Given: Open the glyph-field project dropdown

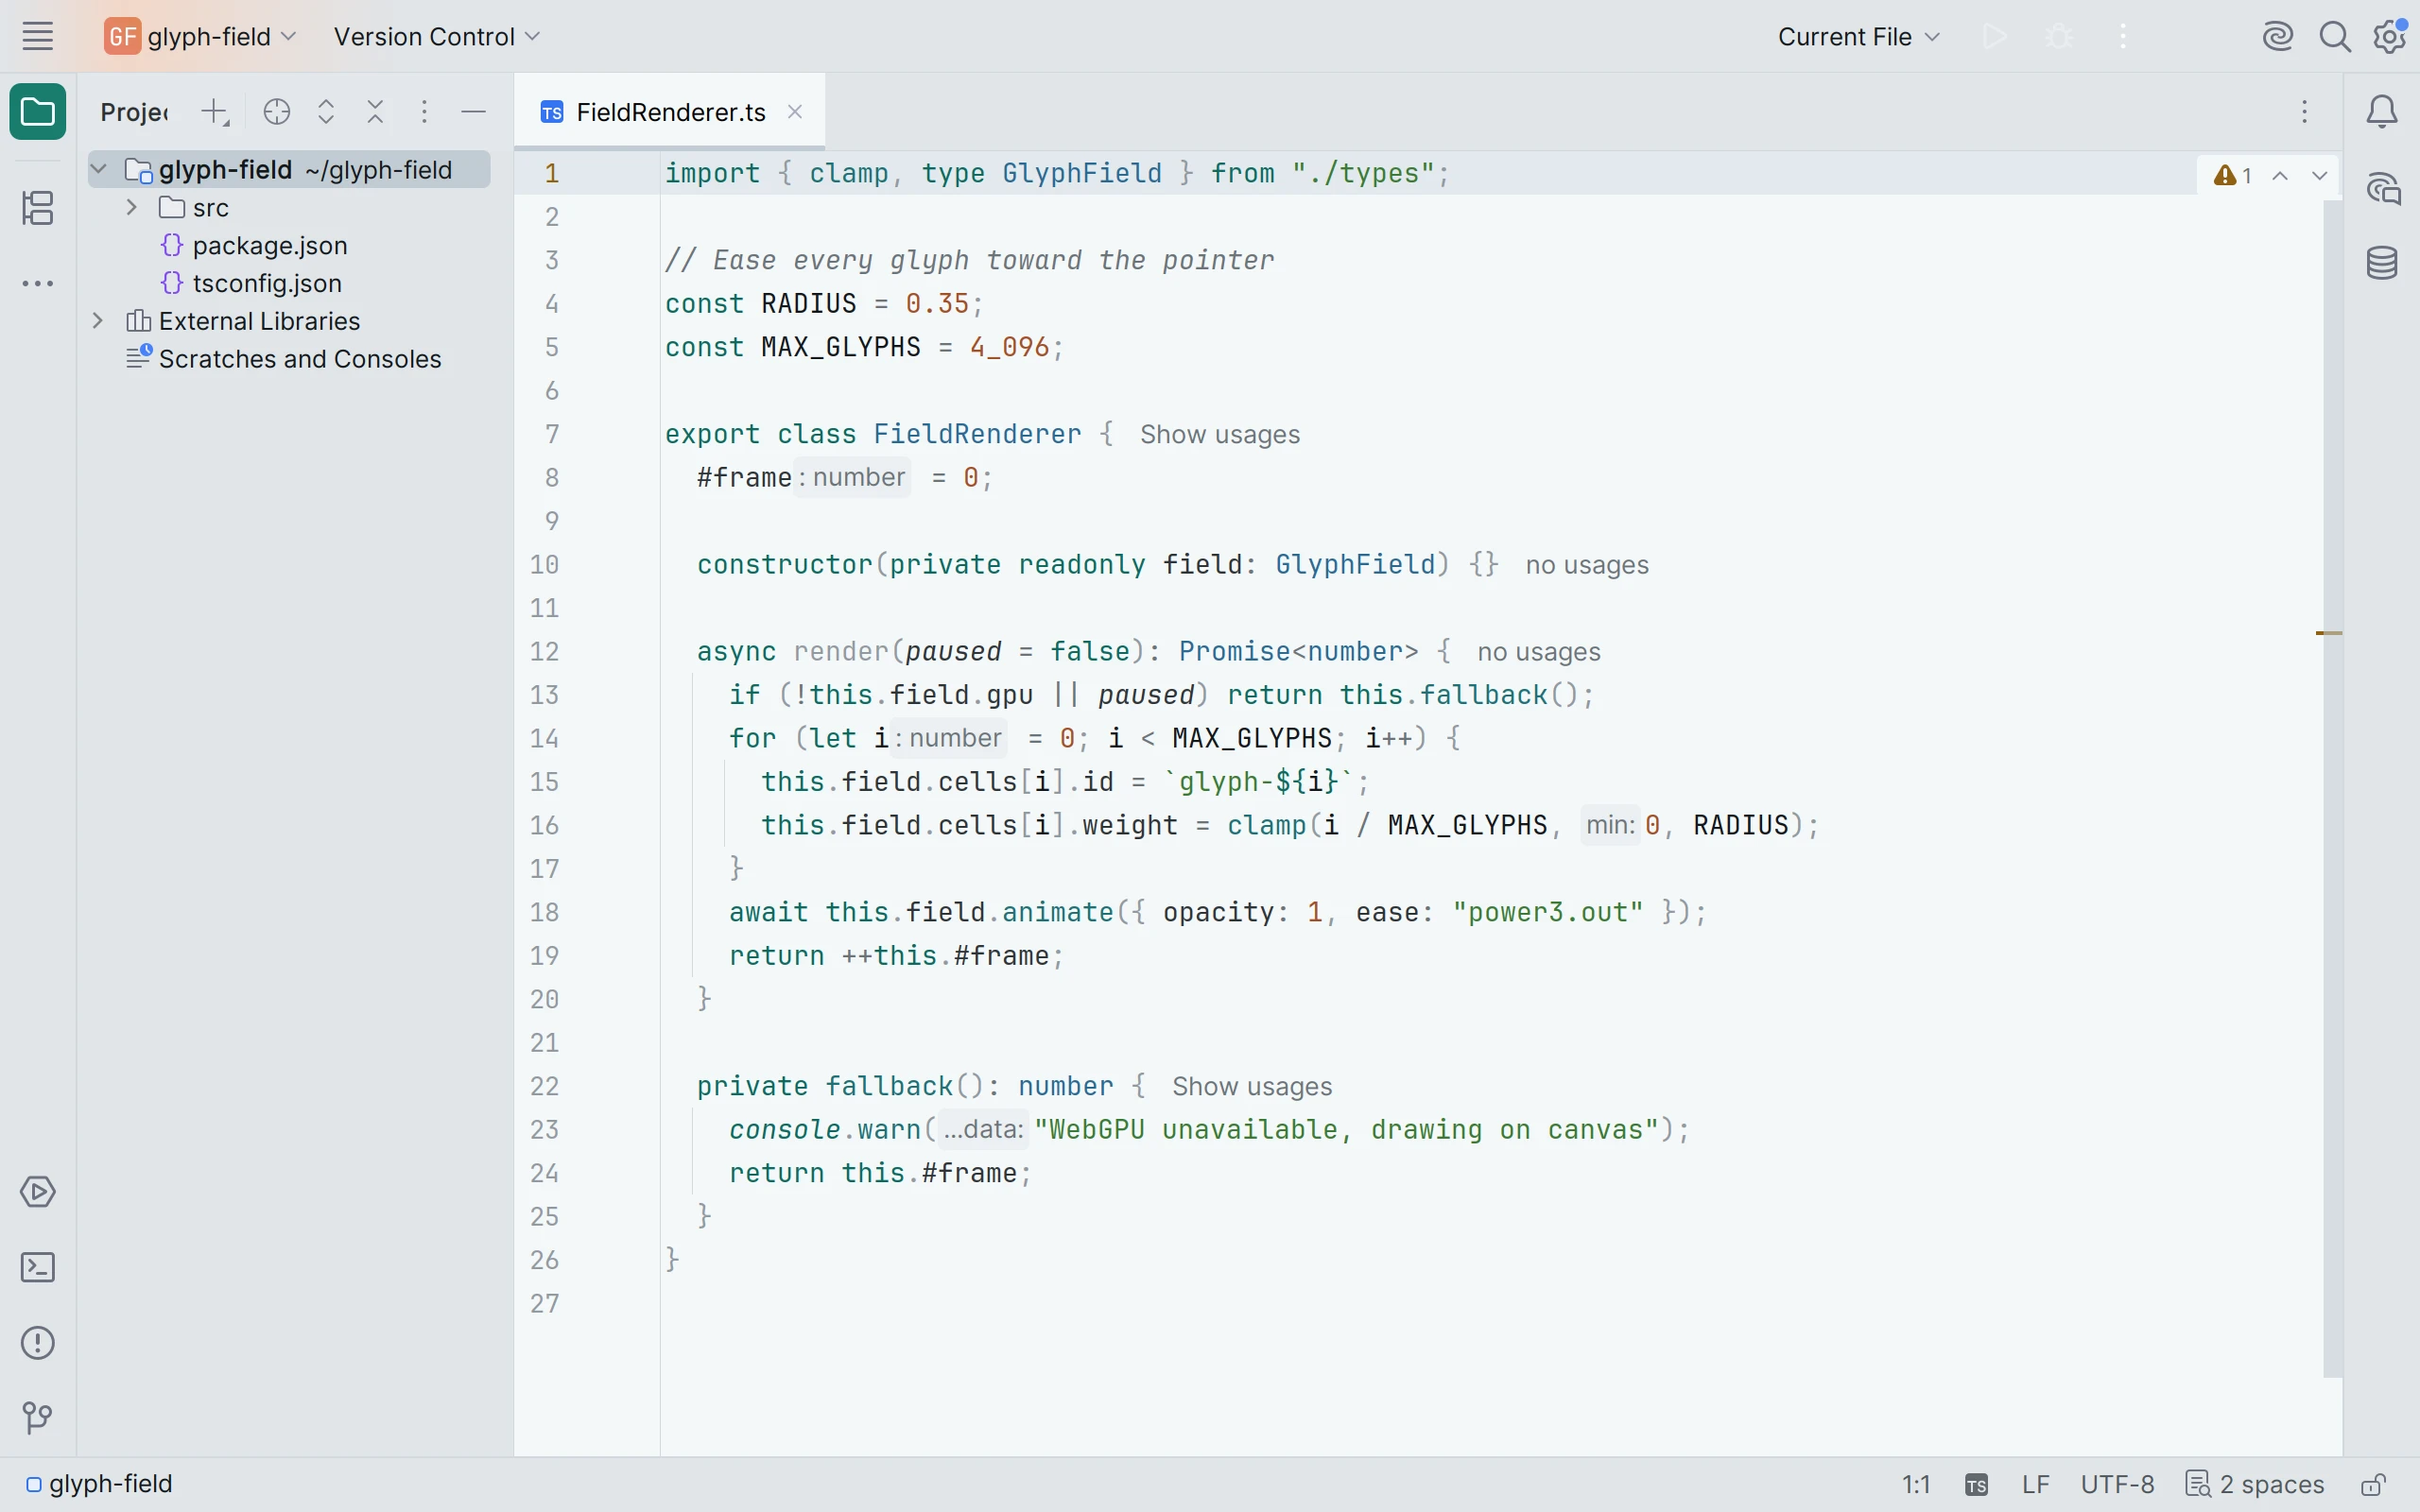Looking at the screenshot, I should (201, 37).
